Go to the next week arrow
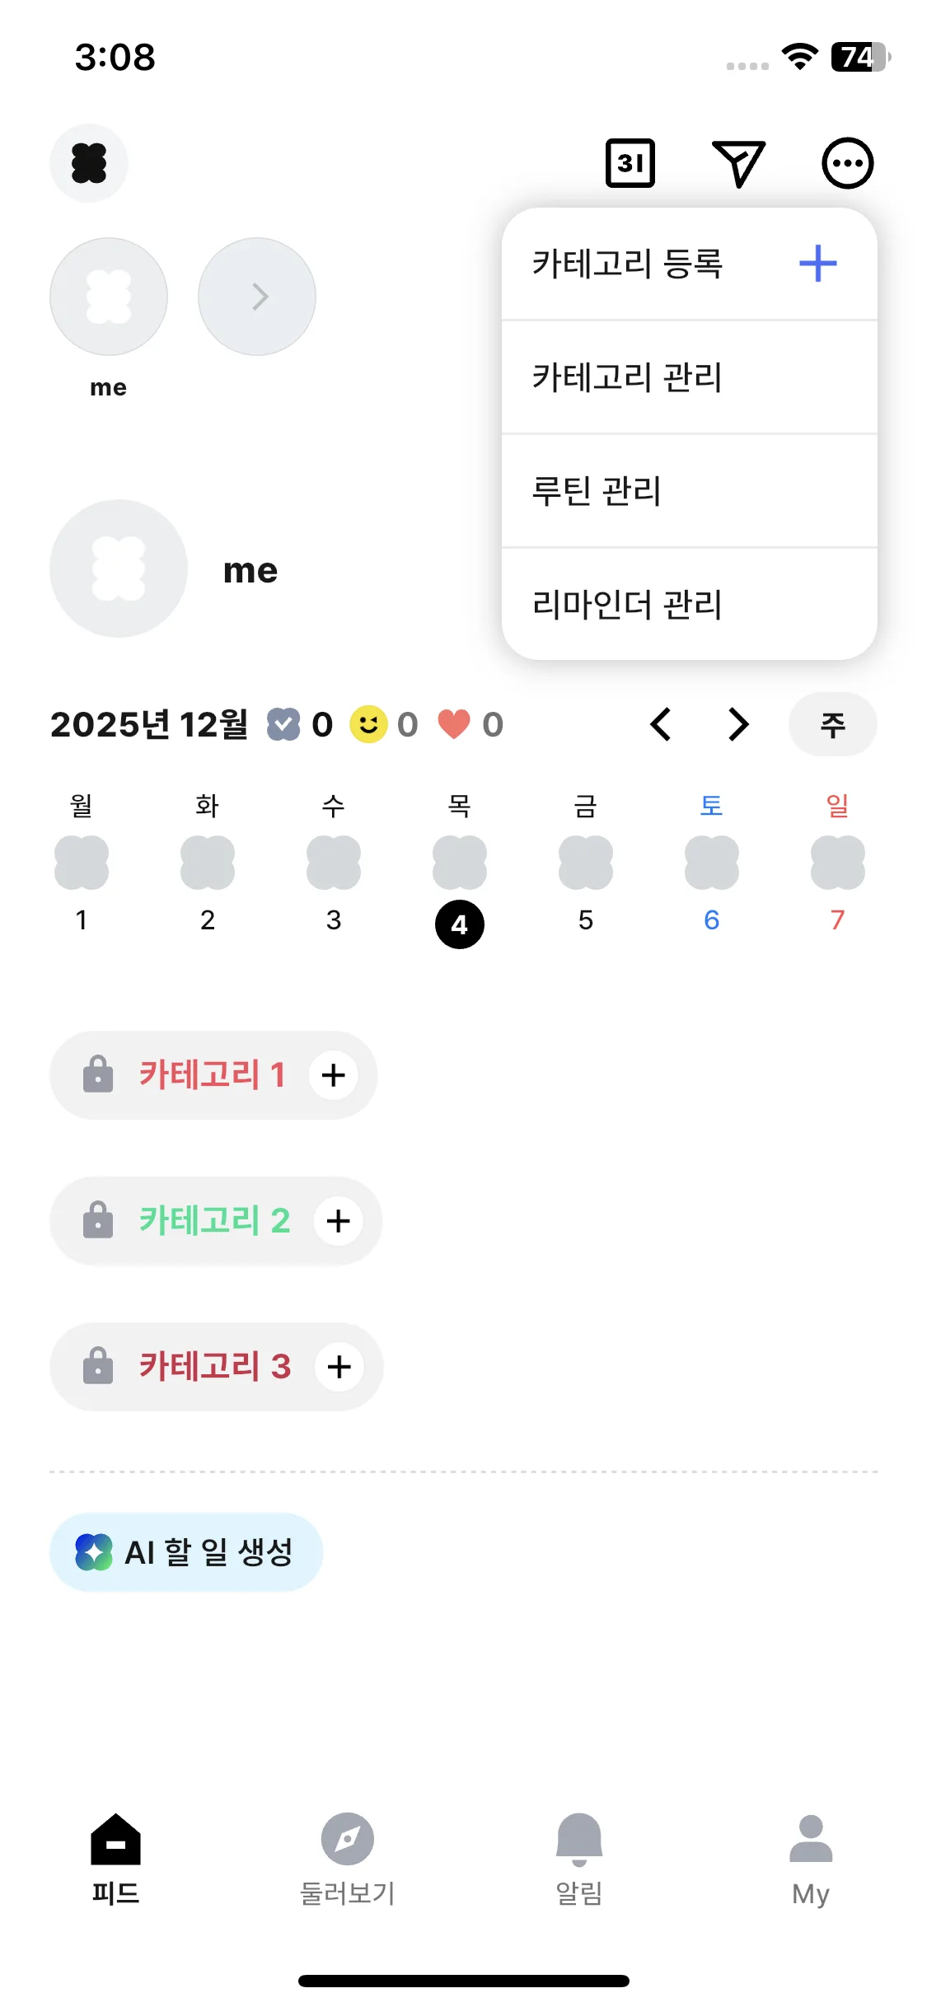 [738, 725]
